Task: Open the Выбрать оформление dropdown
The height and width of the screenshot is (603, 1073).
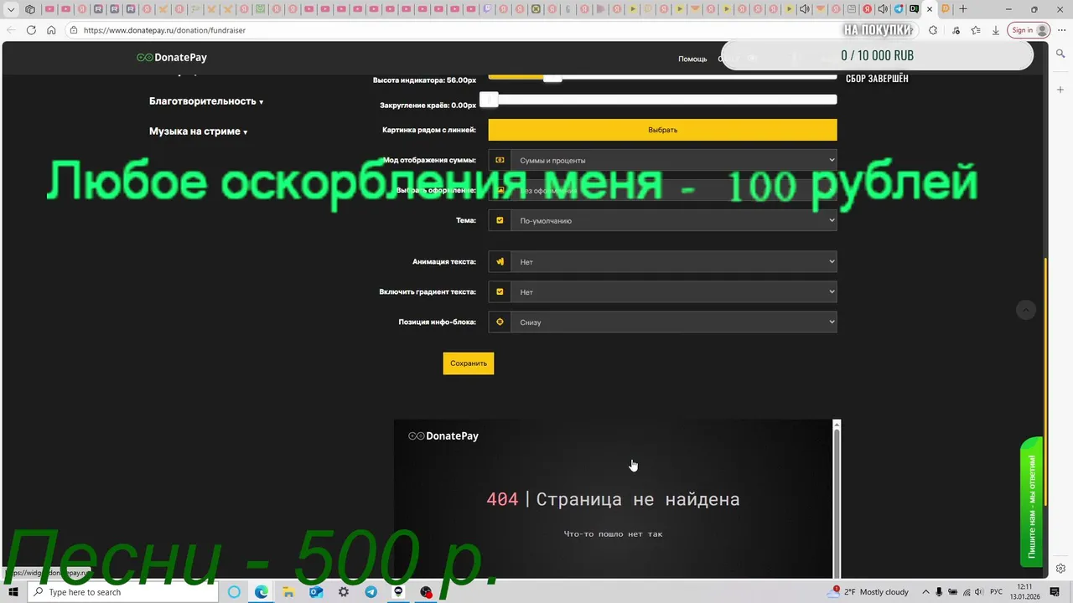Action: coord(674,190)
